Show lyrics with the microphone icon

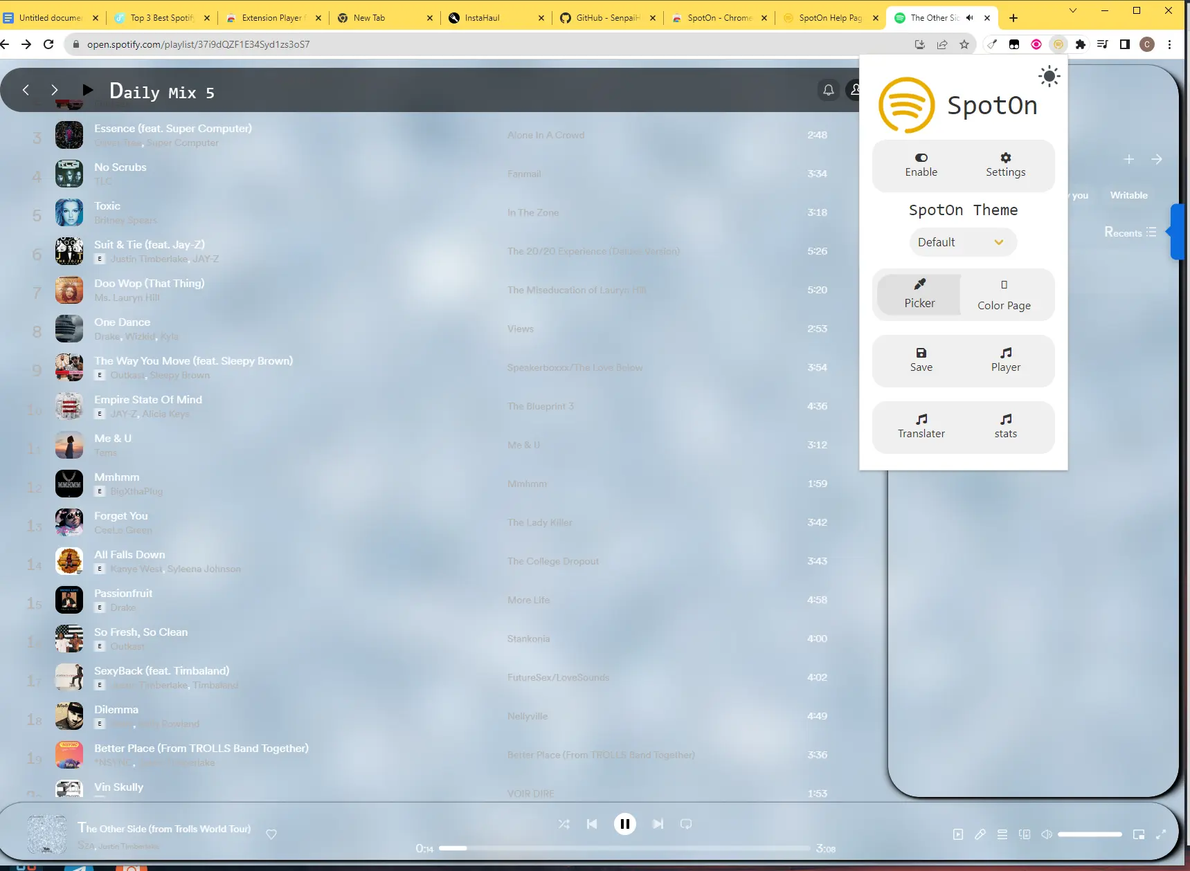(980, 834)
